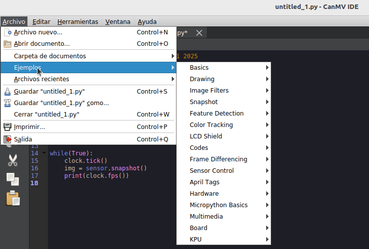Viewport: 369px width, 249px height.
Task: Click the folder icon beside Abrir documento
Action: point(7,44)
